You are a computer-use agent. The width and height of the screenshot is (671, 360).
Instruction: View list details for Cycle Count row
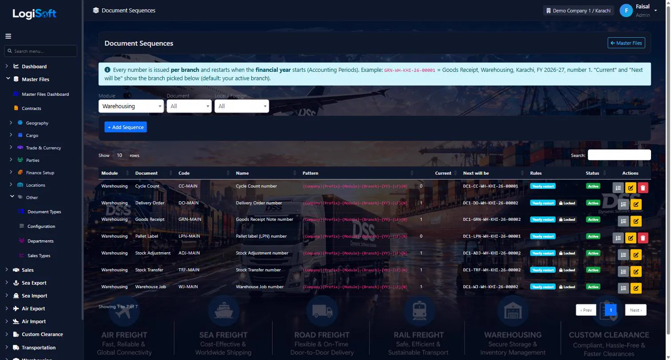click(618, 188)
